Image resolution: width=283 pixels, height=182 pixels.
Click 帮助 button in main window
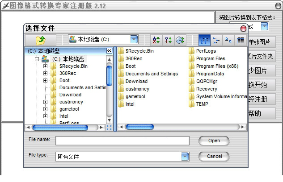tap(262, 113)
